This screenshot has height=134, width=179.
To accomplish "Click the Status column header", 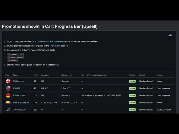I will pyautogui.click(x=132, y=75).
